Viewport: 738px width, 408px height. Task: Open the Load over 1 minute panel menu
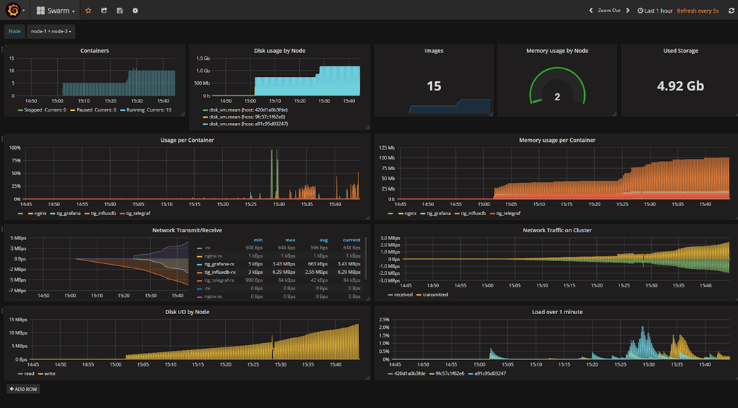pos(557,312)
